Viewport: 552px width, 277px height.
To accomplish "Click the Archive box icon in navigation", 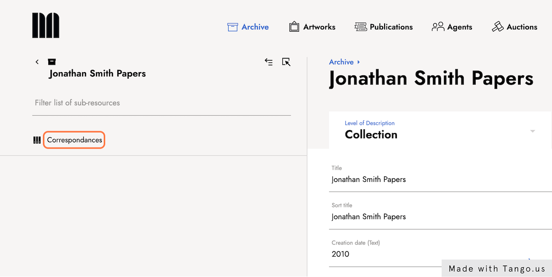I will pos(232,27).
